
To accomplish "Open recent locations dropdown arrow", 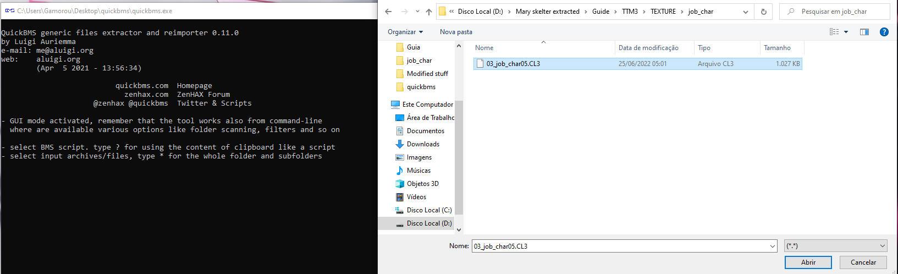I will point(417,12).
